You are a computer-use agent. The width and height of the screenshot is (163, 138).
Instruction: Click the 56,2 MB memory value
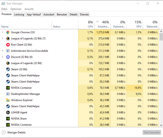pos(104,100)
